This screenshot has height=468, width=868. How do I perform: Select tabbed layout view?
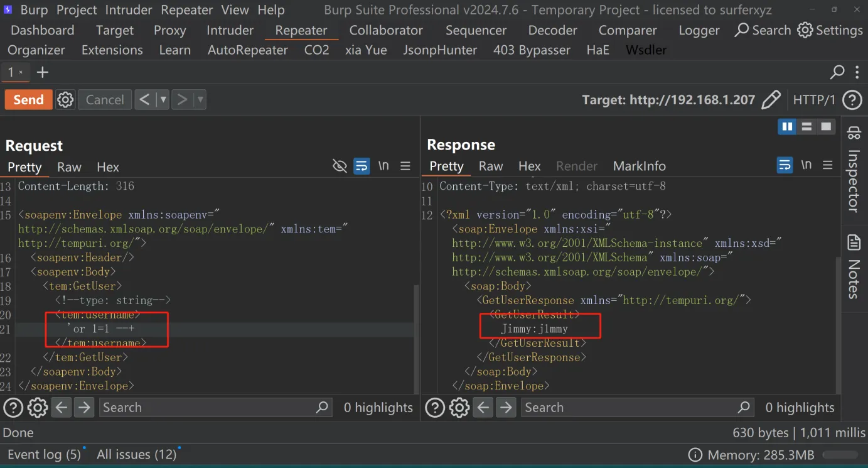[827, 127]
